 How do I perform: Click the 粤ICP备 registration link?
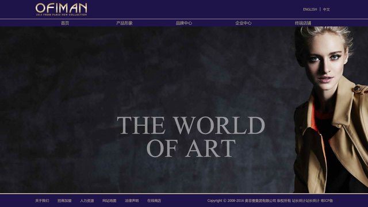(327, 201)
